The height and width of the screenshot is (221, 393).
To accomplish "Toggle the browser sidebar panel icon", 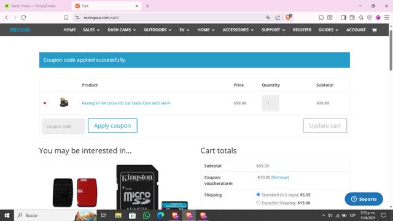I will click(343, 18).
